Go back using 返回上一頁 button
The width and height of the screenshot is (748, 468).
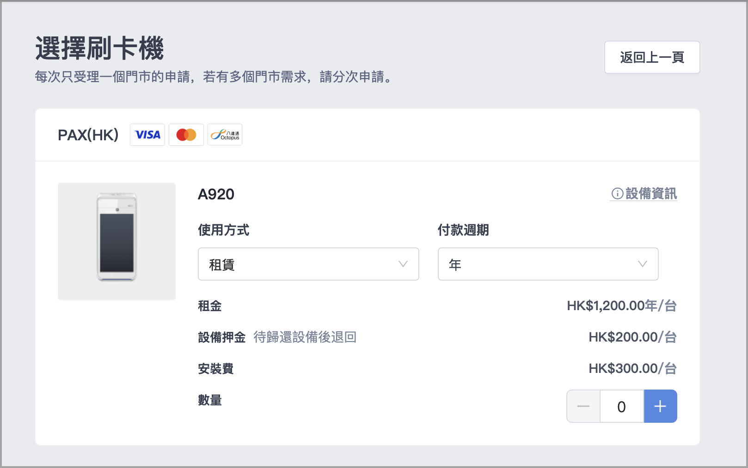click(652, 57)
